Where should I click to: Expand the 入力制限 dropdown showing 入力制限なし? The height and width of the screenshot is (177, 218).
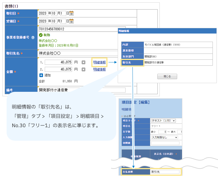point(164,137)
